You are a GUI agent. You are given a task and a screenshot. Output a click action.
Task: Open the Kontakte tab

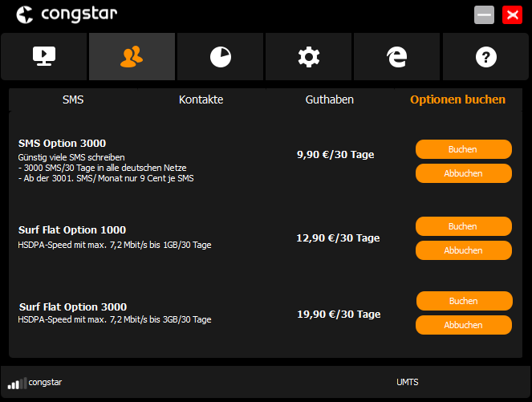201,99
